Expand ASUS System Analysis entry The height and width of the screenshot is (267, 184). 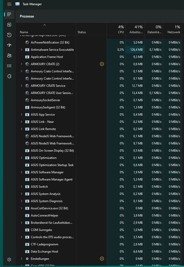pyautogui.click(x=21, y=194)
